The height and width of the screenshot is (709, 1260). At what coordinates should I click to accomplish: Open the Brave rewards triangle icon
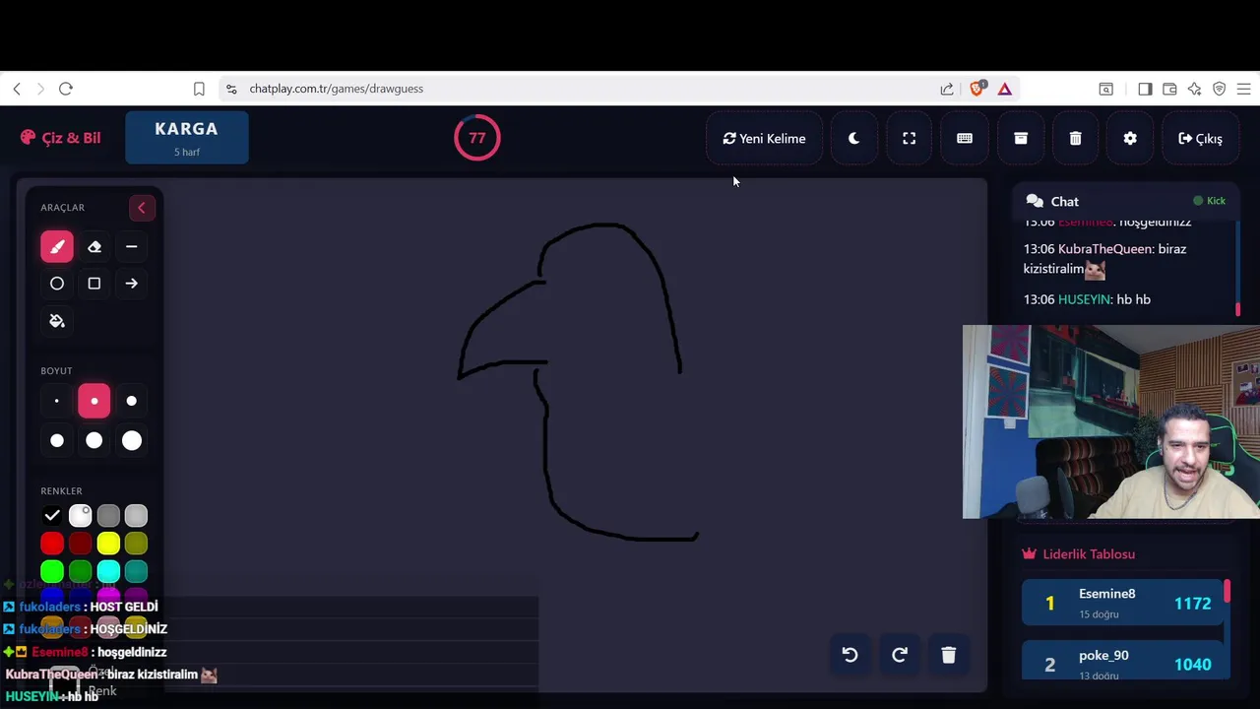coord(1004,89)
